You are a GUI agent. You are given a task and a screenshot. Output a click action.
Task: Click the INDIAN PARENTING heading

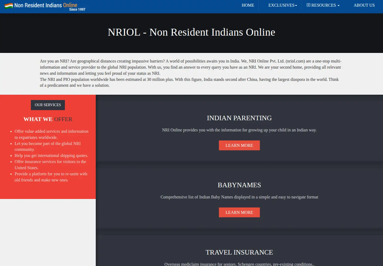[x=239, y=118]
